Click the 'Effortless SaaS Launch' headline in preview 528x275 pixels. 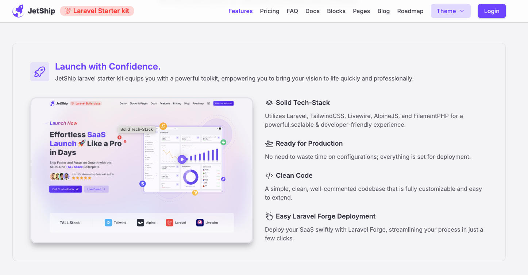coord(85,144)
